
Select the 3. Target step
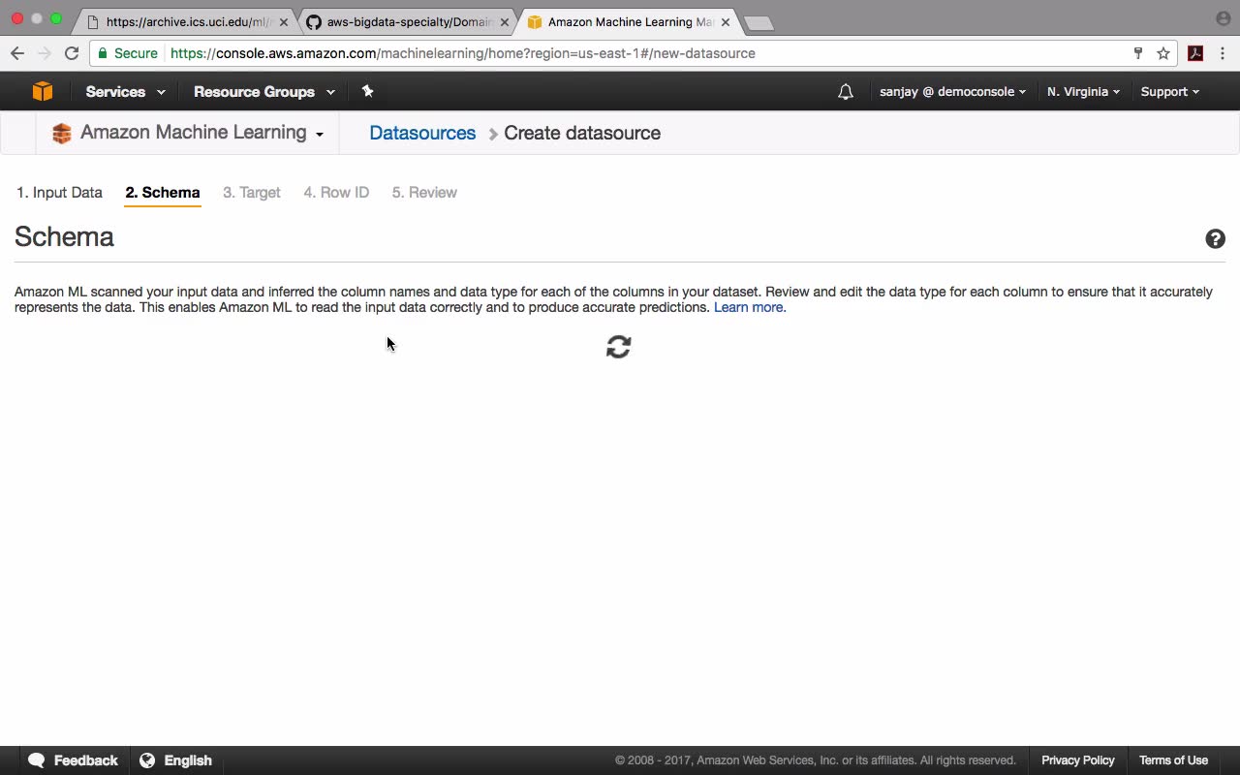coord(252,193)
